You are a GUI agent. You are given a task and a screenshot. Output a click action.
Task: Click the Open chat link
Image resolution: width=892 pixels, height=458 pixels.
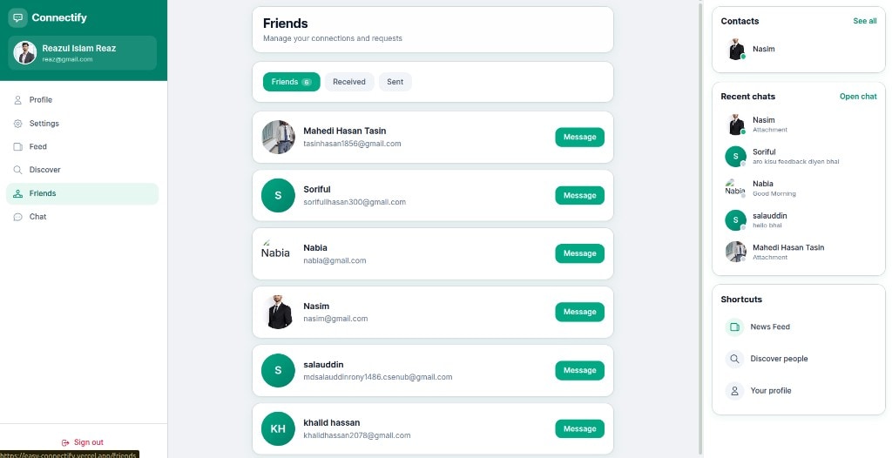pyautogui.click(x=858, y=97)
